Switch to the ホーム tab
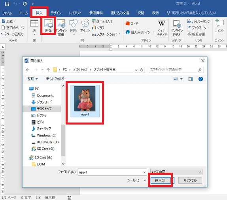Image resolution: width=227 pixels, height=200 pixels. click(x=24, y=13)
